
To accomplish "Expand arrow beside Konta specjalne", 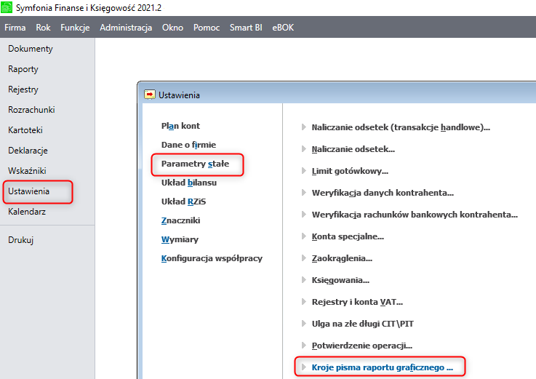I will pyautogui.click(x=303, y=236).
